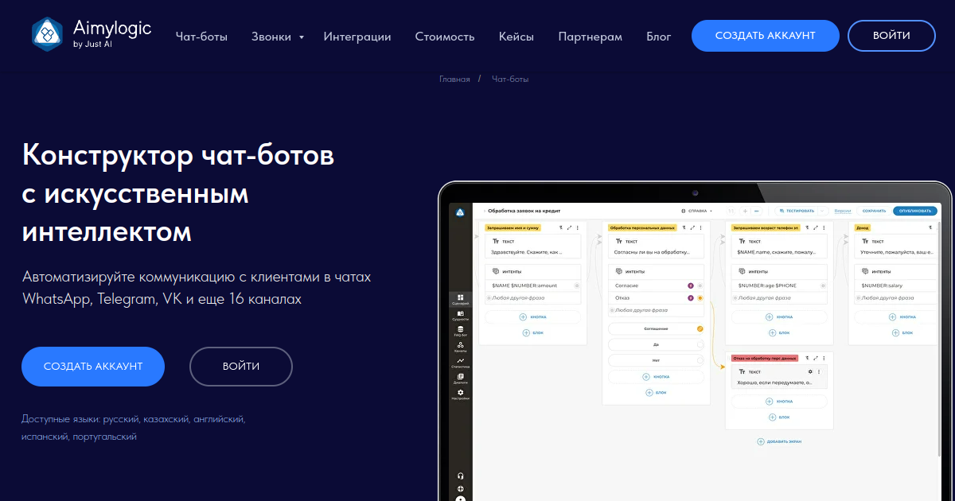Click СОХРАНИТЬ button in editor

pyautogui.click(x=874, y=211)
